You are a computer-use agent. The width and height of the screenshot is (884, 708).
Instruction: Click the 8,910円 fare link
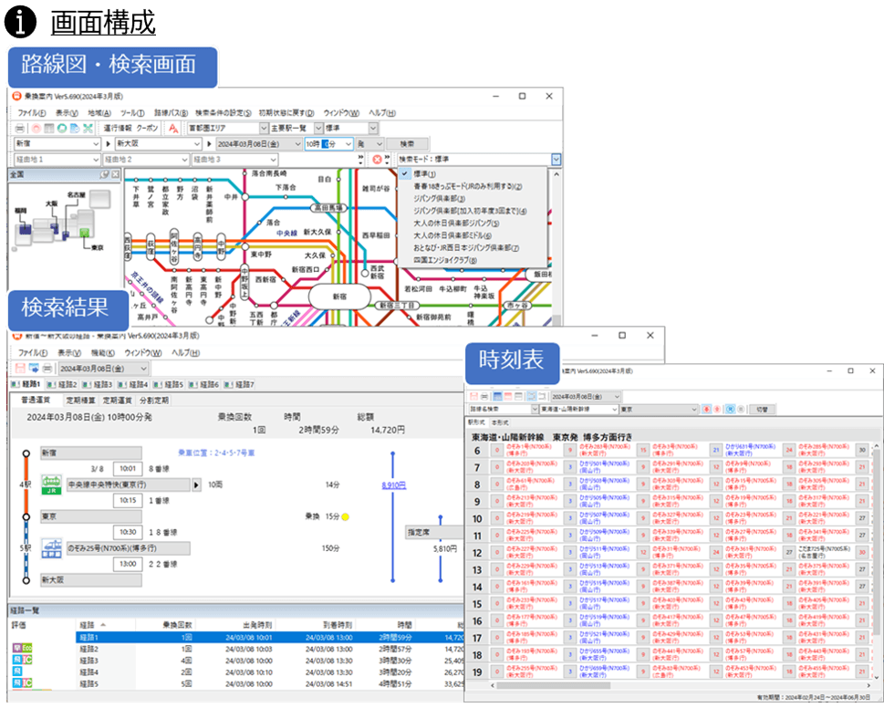pos(395,485)
